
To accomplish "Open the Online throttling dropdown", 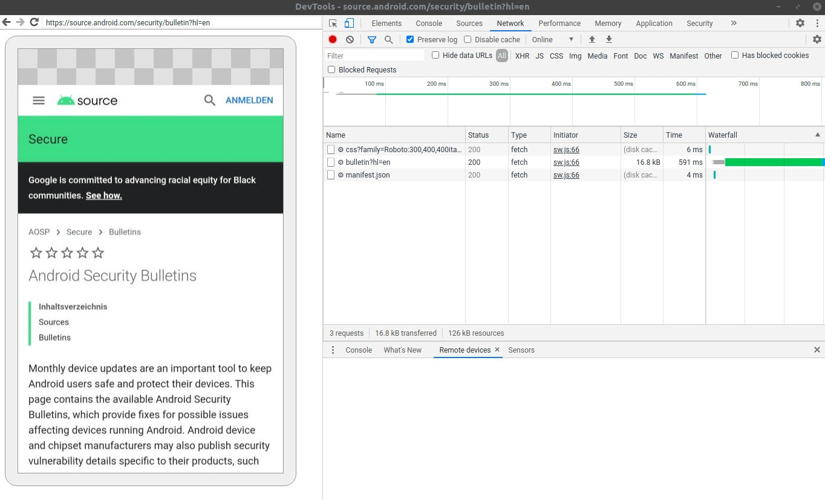I will pos(553,39).
